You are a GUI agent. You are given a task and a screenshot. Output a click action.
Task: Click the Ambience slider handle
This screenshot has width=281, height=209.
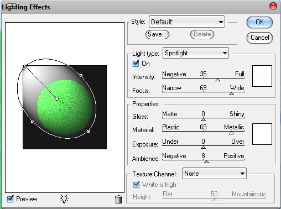(206, 161)
